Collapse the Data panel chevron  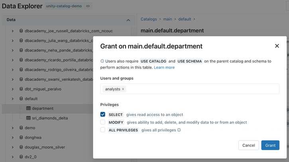[128, 20]
